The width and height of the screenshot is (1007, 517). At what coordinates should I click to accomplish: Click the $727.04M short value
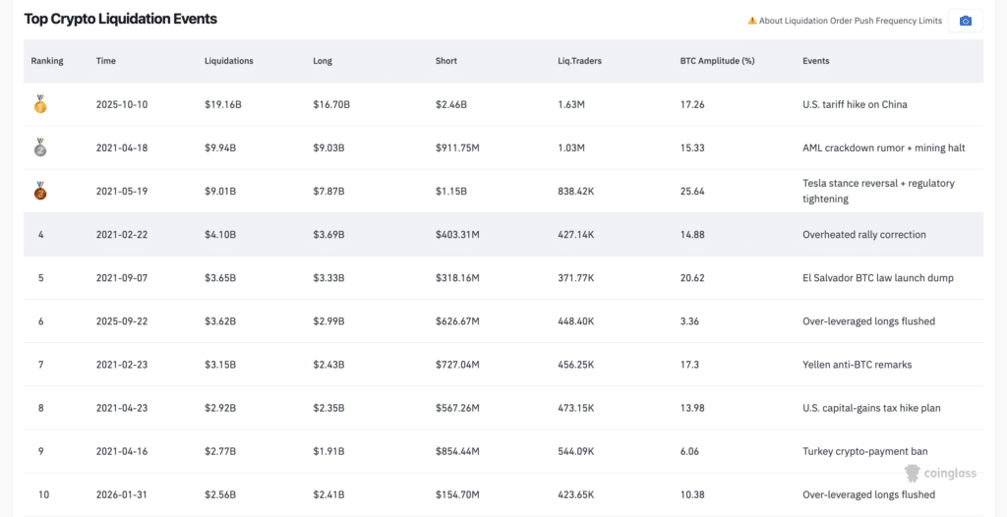coord(457,365)
